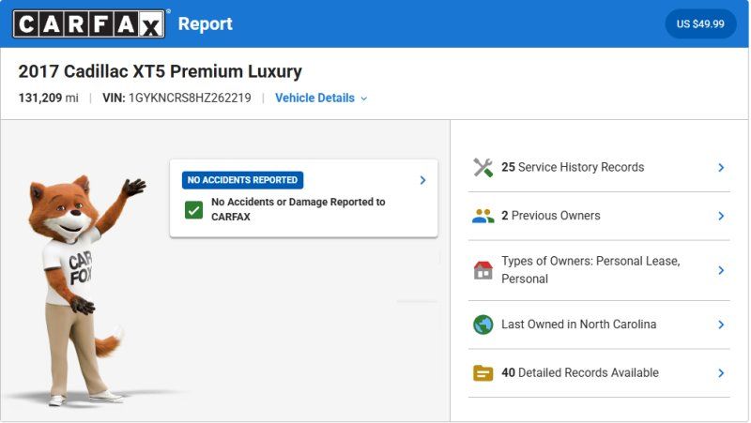
Task: Open arrow for 25 Service History Records
Action: point(721,168)
